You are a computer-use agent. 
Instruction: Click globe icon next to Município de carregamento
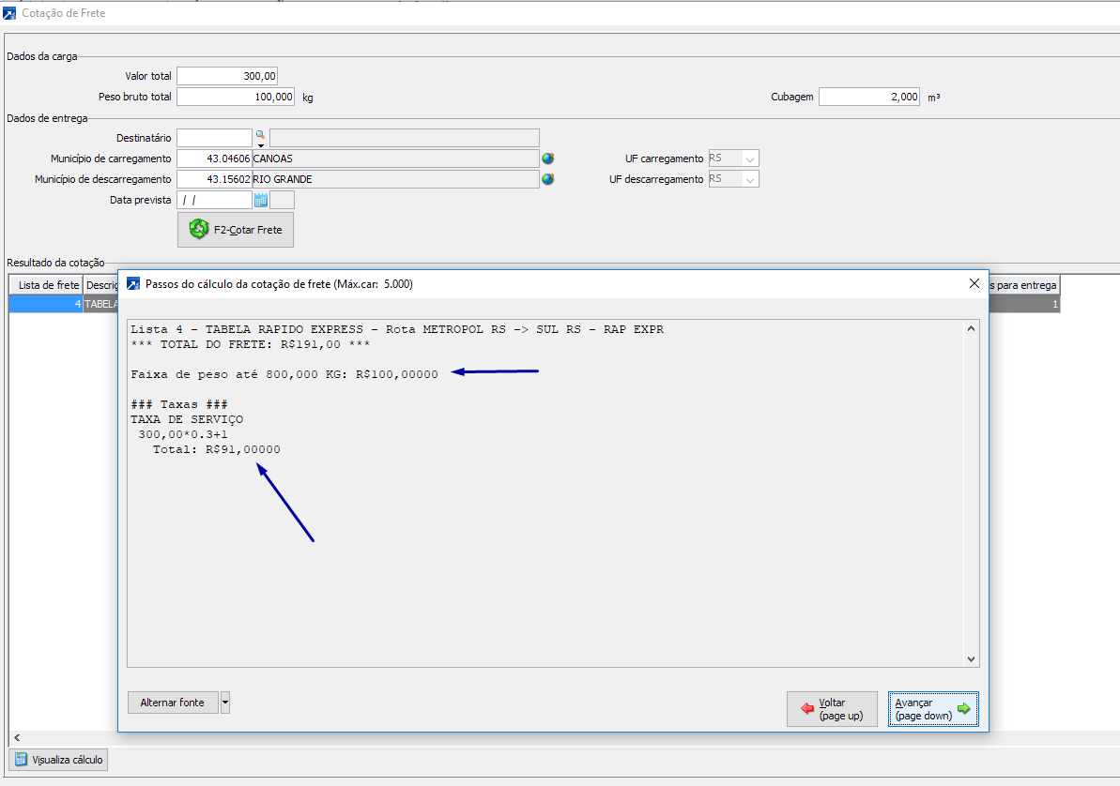547,159
